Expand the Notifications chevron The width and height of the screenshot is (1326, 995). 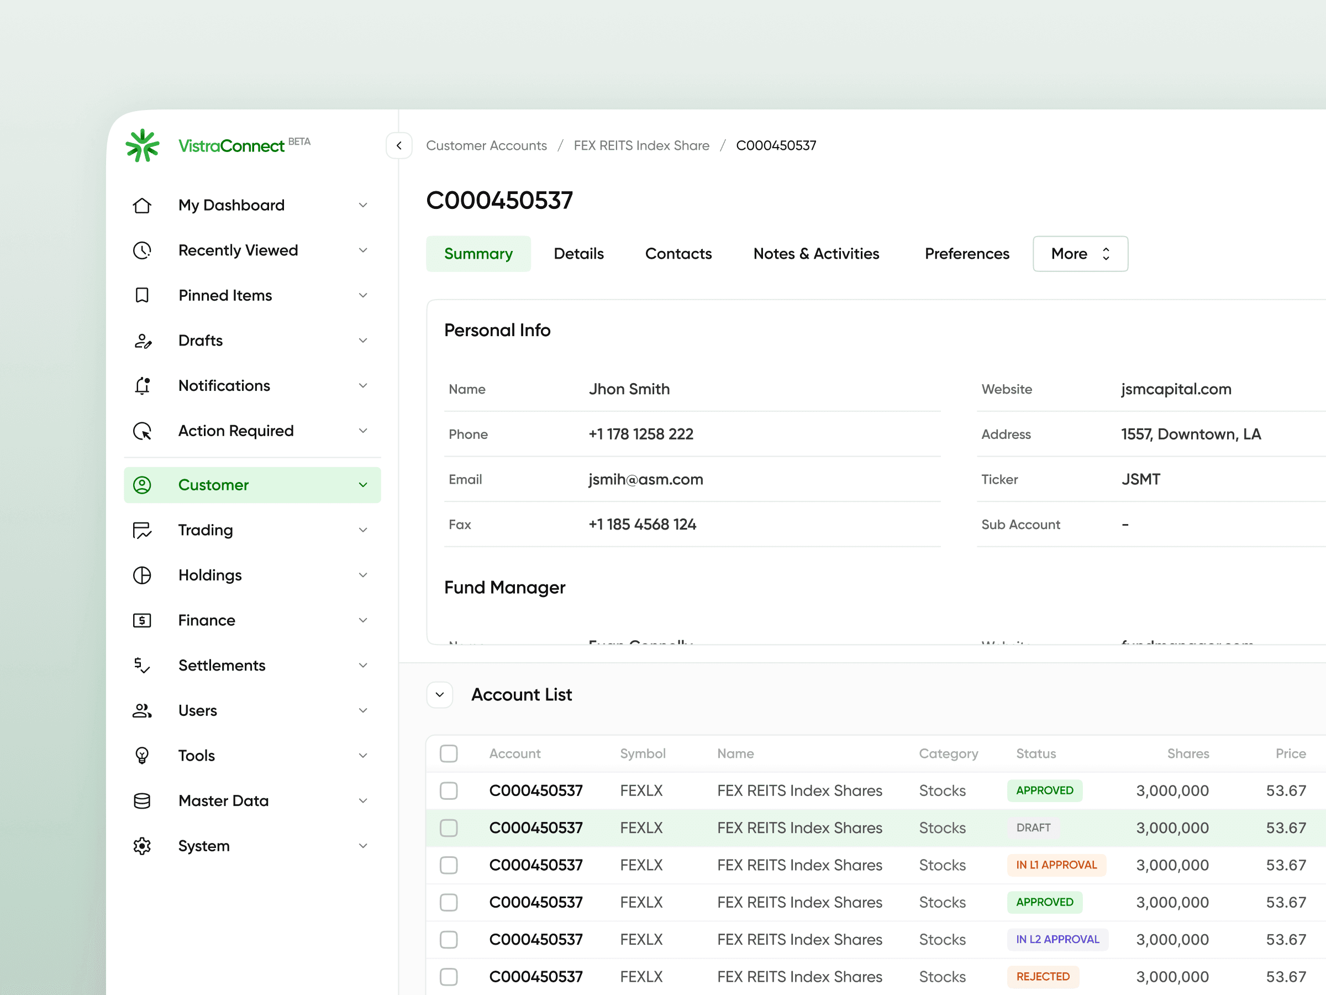coord(364,386)
